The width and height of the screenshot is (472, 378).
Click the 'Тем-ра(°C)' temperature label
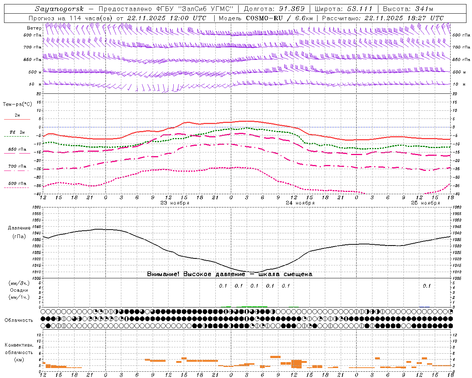17,104
